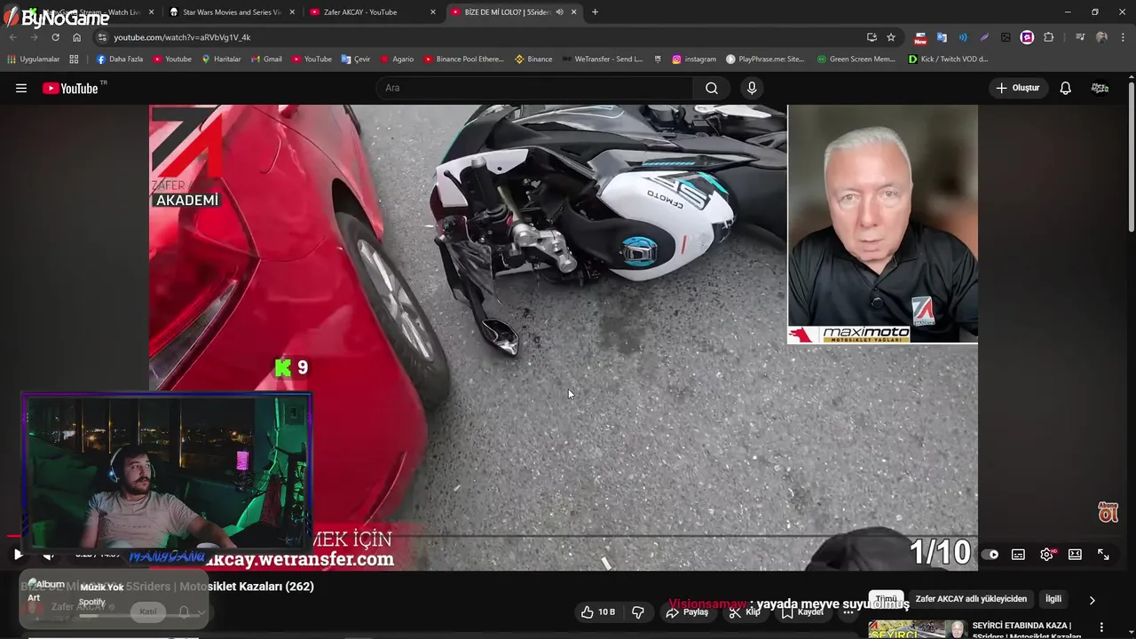Select the İlgili filter chip
This screenshot has height=639, width=1136.
pyautogui.click(x=1053, y=599)
